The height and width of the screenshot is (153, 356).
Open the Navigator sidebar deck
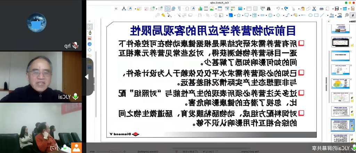[89, 44]
